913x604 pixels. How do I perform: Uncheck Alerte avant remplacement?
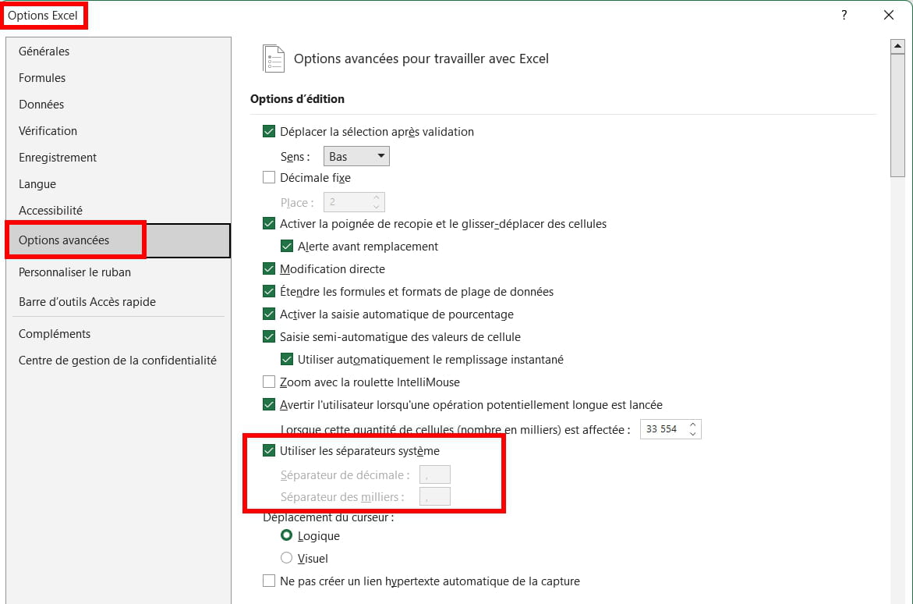point(286,247)
